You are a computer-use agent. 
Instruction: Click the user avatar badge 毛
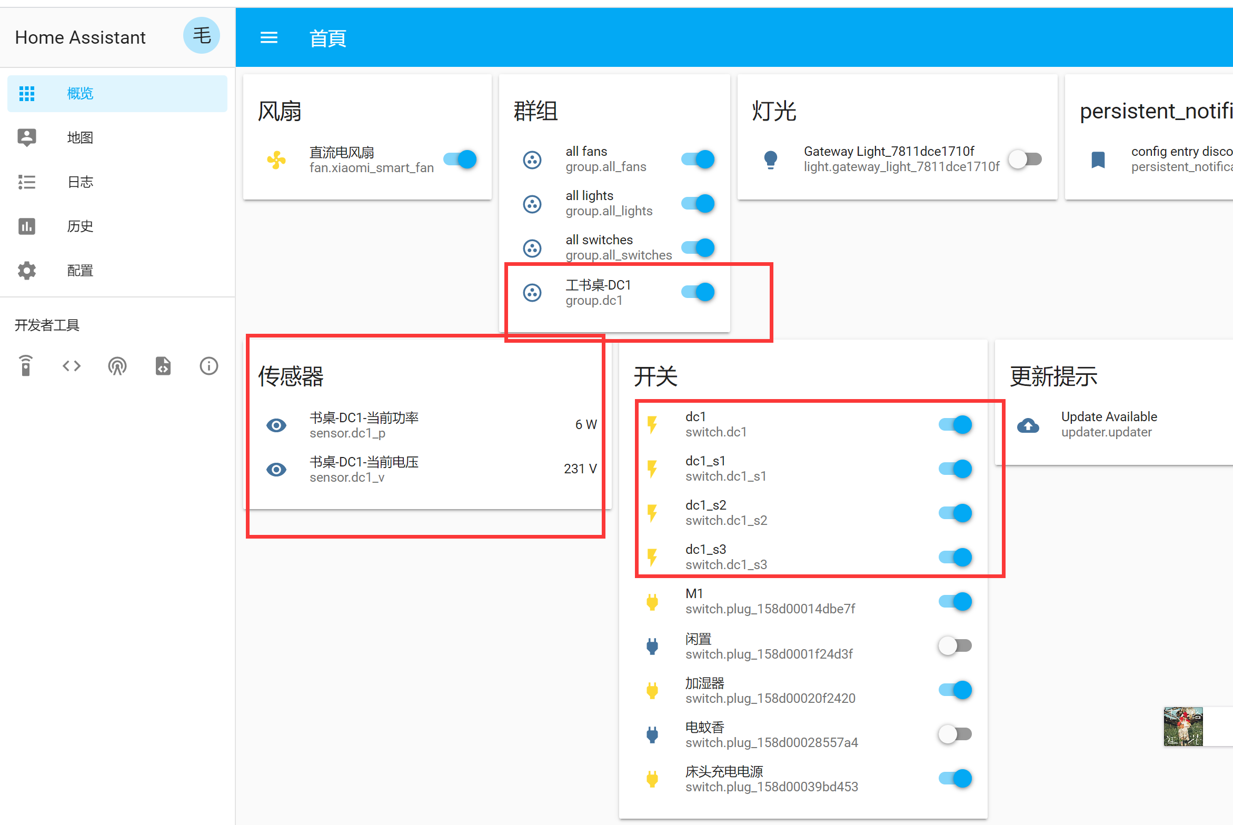point(201,36)
